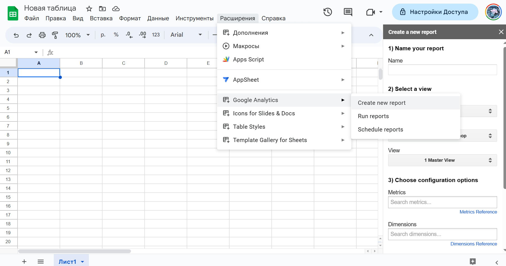Increase decimal places

point(142,35)
